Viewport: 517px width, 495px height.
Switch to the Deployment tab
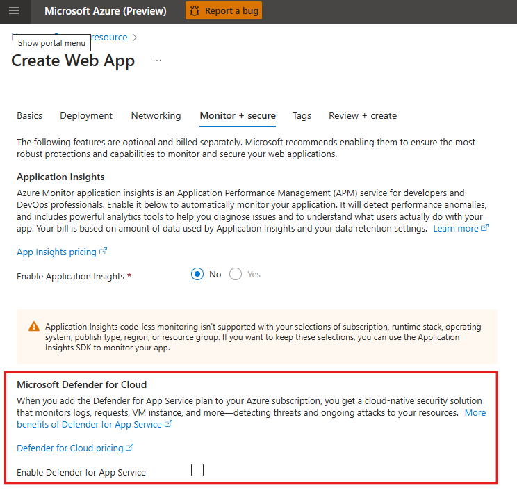point(86,115)
